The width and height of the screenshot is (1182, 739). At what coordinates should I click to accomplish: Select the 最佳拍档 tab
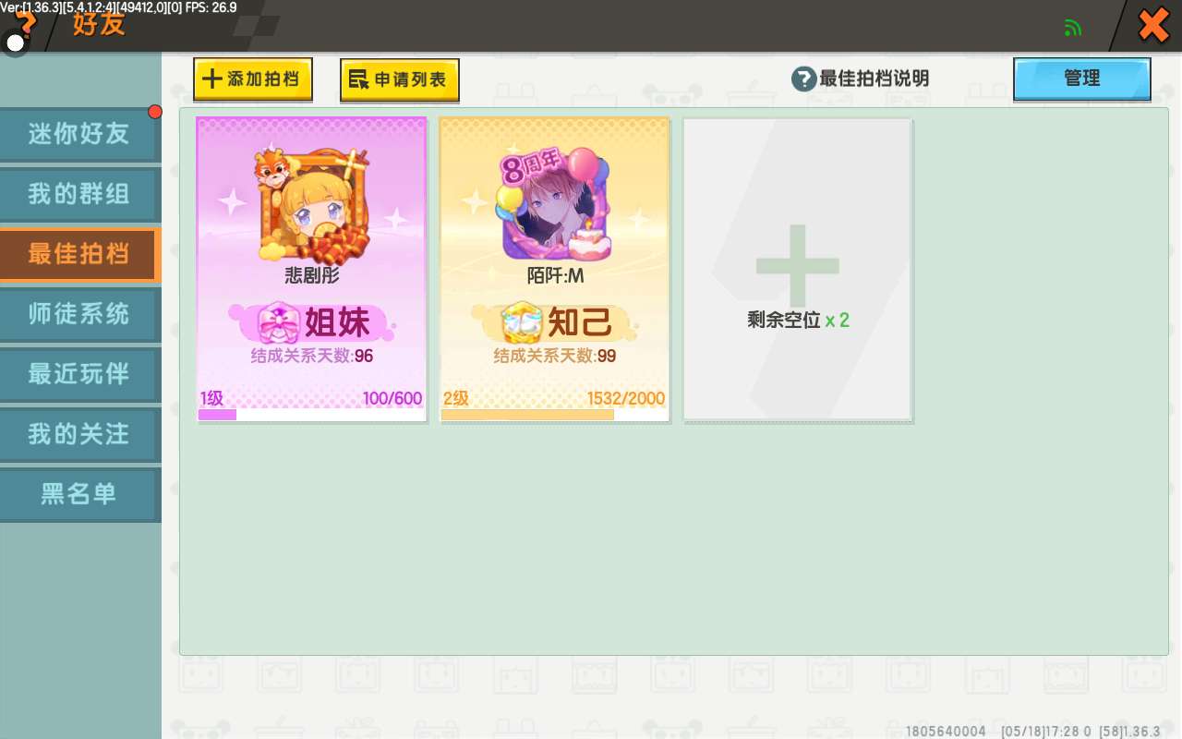point(79,254)
